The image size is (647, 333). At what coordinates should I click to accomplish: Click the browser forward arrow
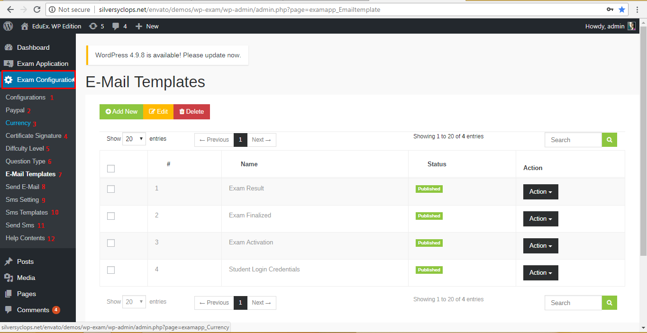pos(24,9)
